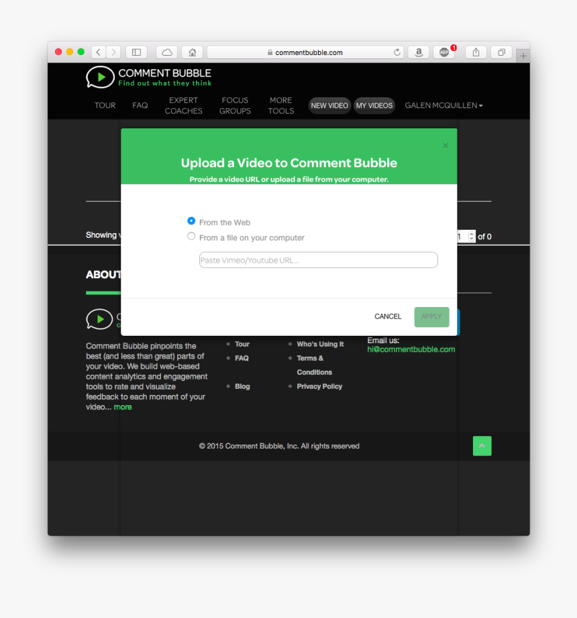Click the Safari share icon
Image resolution: width=577 pixels, height=618 pixels.
[476, 52]
